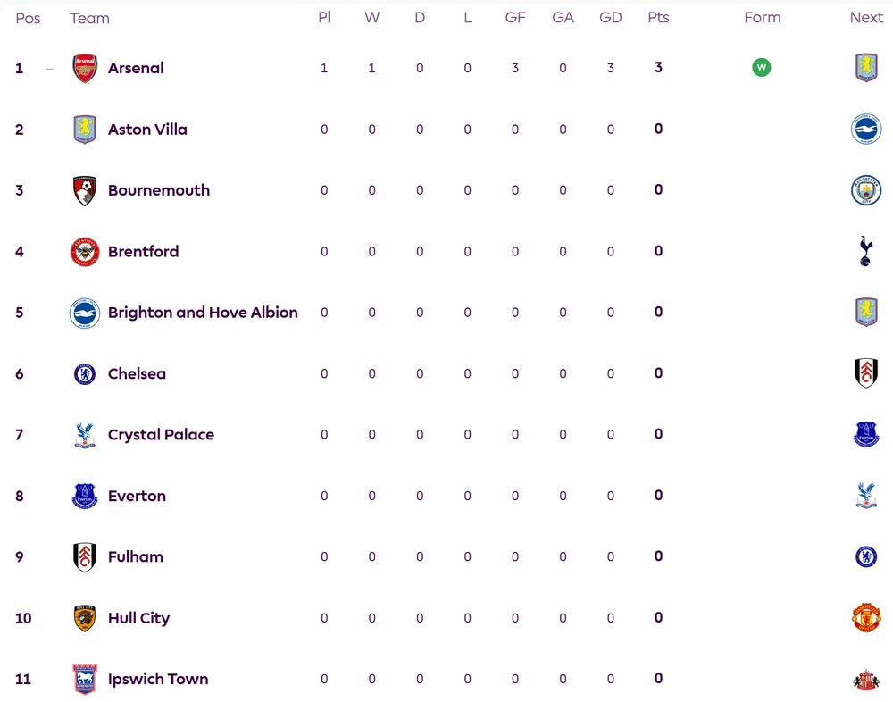Viewport: 893px width, 702px height.
Task: Sort table by Pts column header
Action: pyautogui.click(x=658, y=18)
